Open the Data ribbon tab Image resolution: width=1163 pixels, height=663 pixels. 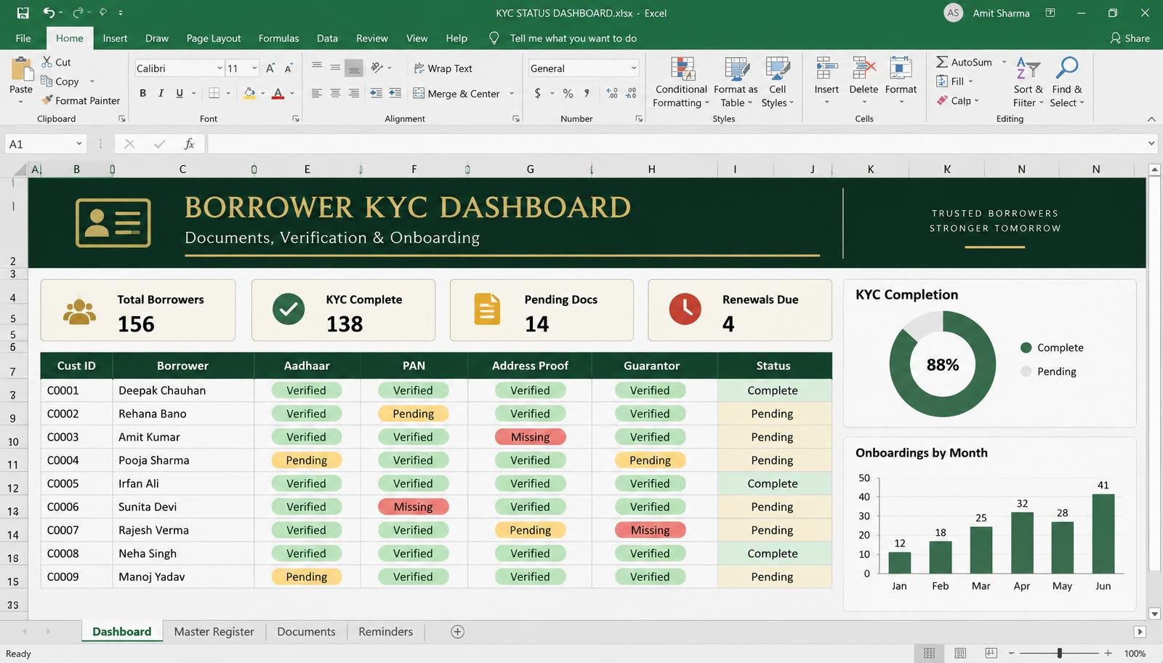tap(327, 38)
